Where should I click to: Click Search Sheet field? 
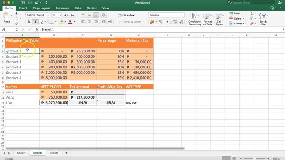251,3
